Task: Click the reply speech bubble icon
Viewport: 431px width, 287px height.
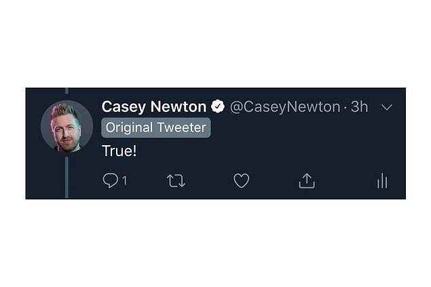Action: click(x=111, y=180)
